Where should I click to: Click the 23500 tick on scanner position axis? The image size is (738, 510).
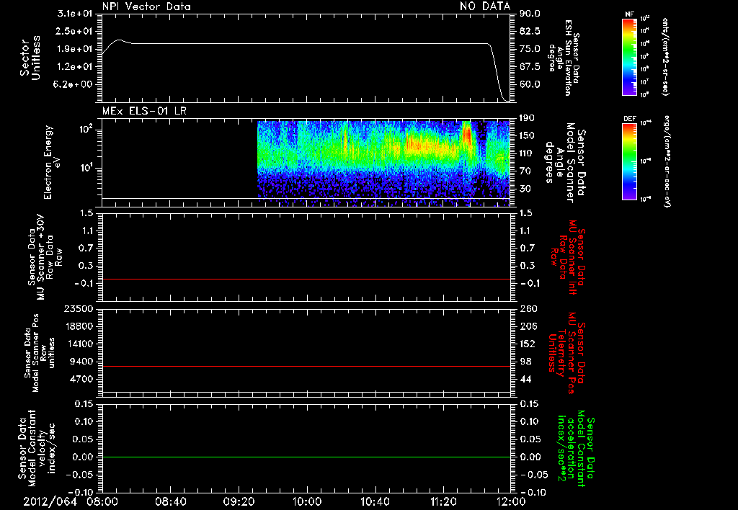78,308
